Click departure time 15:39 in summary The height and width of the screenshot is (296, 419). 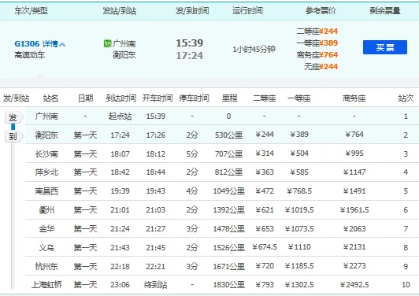190,43
